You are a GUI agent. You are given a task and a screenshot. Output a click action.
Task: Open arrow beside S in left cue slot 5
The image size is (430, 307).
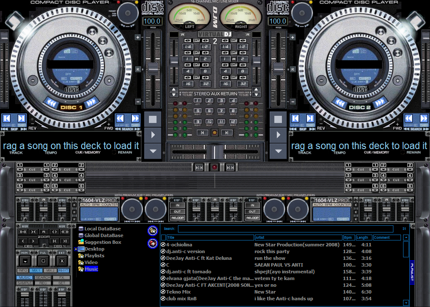[20, 190]
